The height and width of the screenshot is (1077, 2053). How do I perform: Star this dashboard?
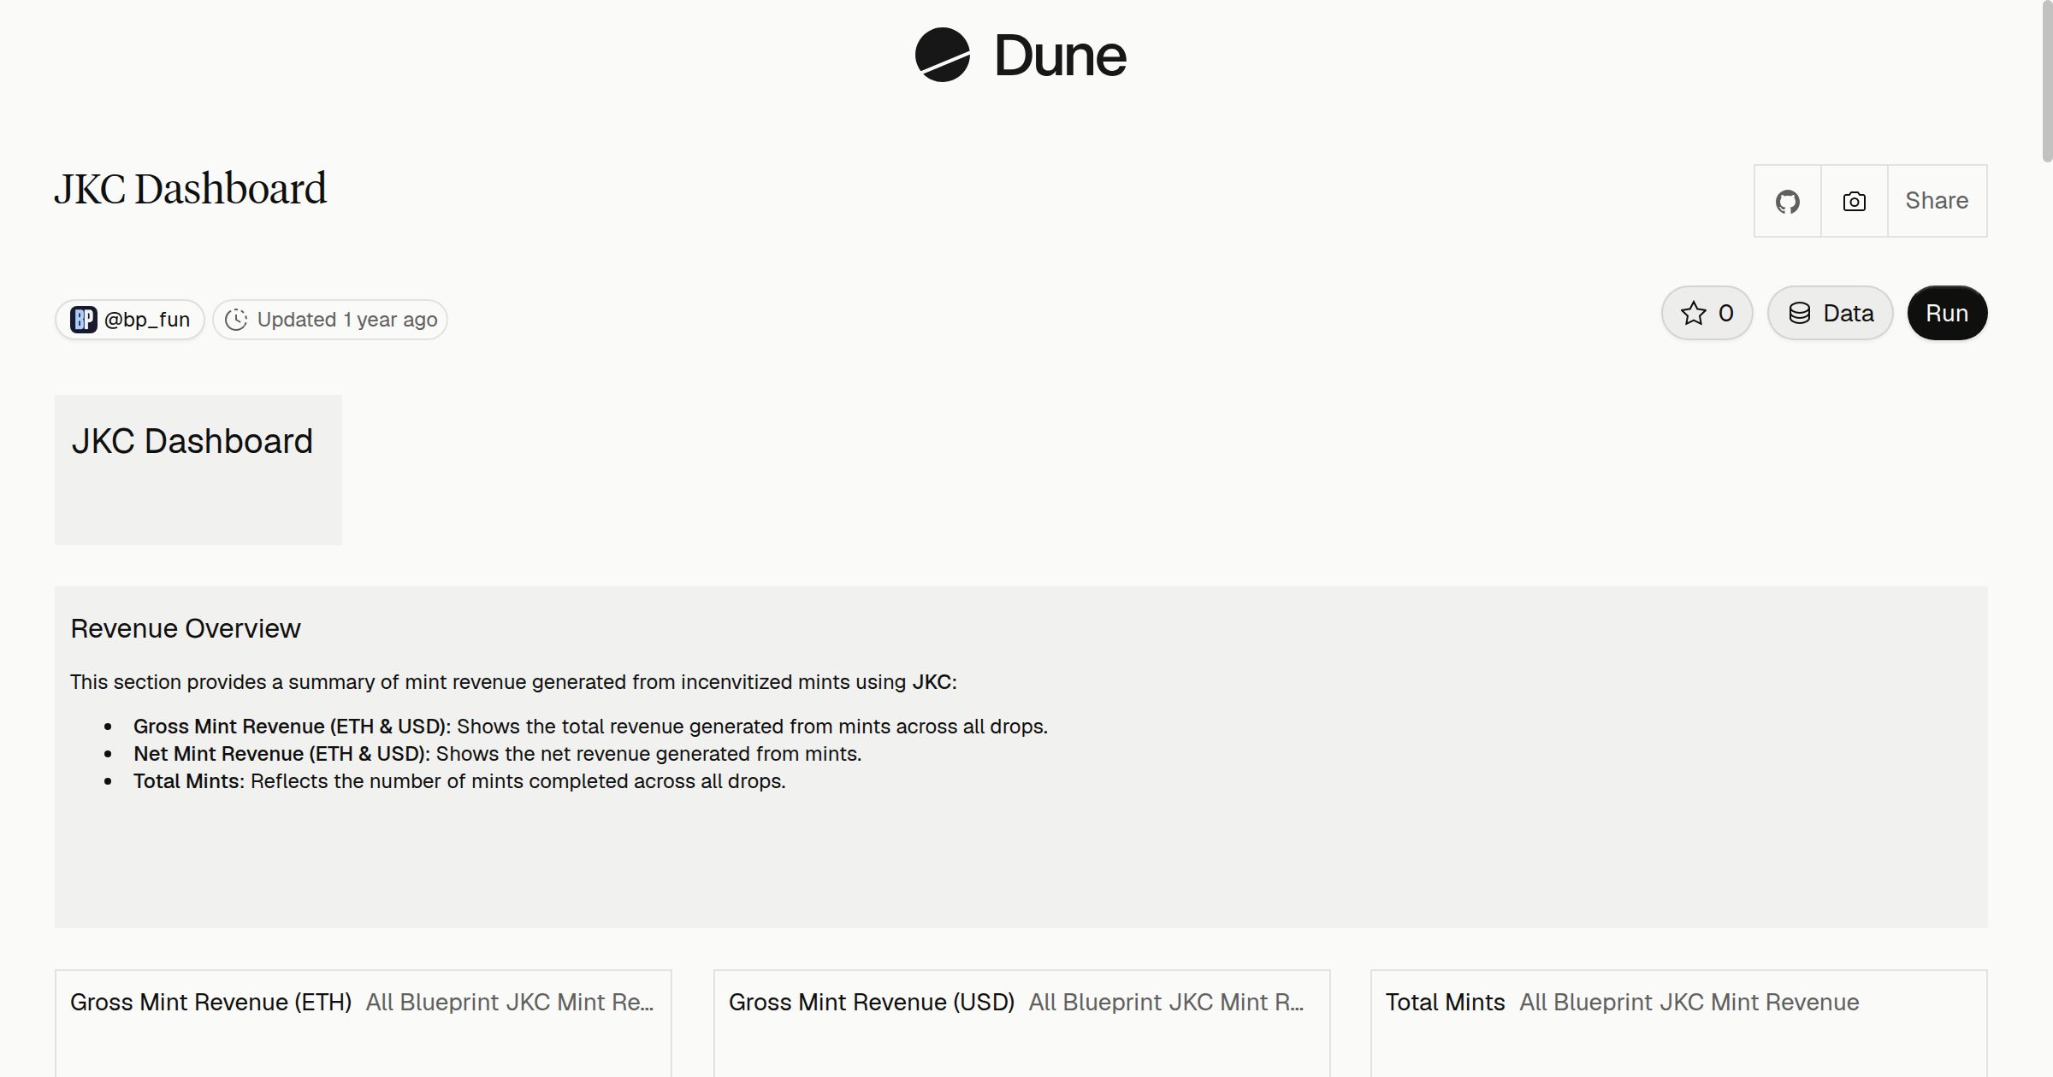pos(1707,313)
